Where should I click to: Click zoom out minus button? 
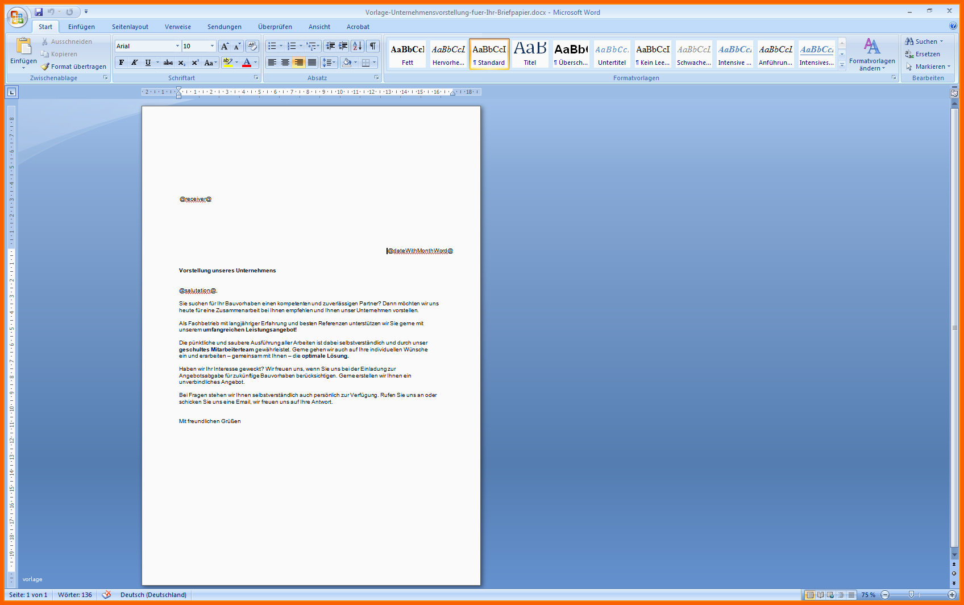pos(885,595)
